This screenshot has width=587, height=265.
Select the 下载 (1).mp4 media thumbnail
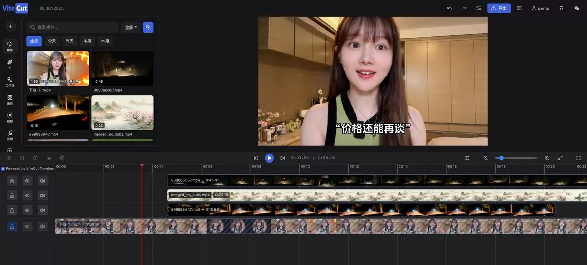click(x=58, y=69)
